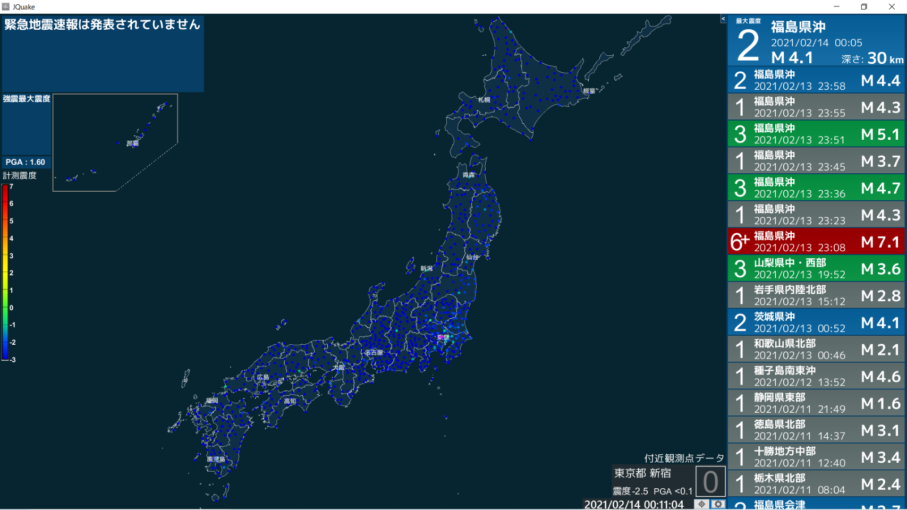Image resolution: width=907 pixels, height=510 pixels.
Task: Select the 茨城県沖 M 4.1 entry
Action: point(816,322)
